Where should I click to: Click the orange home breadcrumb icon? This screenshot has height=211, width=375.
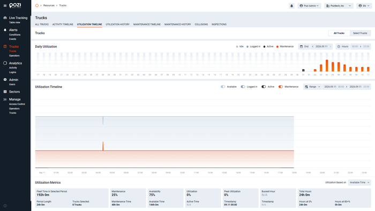[37, 5]
